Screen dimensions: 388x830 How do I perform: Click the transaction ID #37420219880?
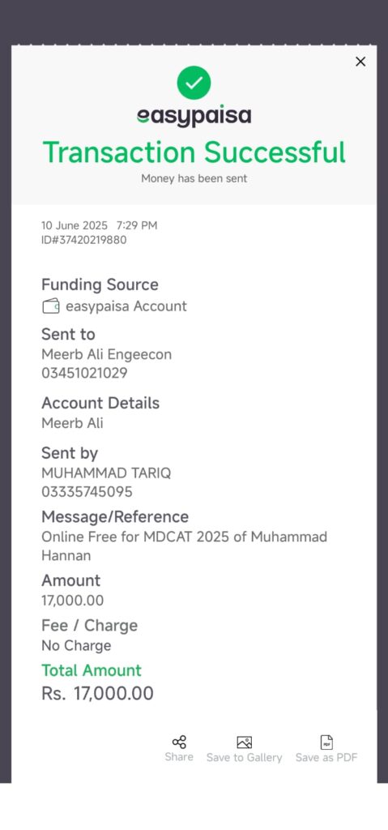pyautogui.click(x=84, y=240)
